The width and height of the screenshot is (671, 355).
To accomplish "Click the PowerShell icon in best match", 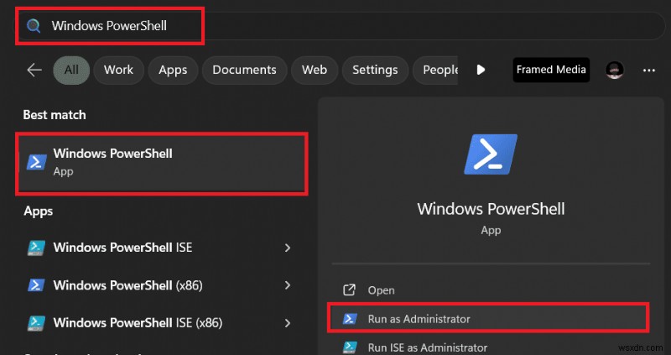I will point(36,162).
